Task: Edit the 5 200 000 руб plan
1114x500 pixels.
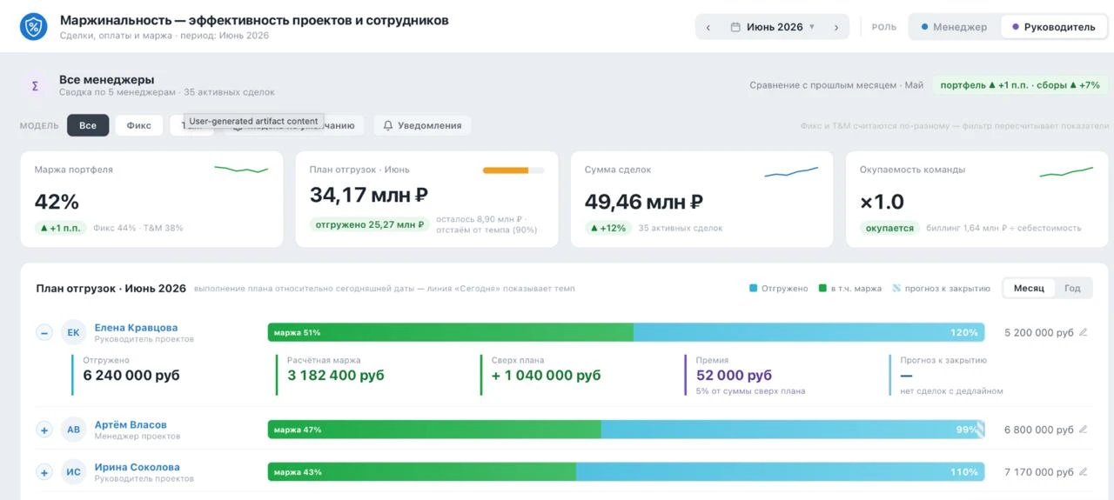Action: (x=1084, y=332)
